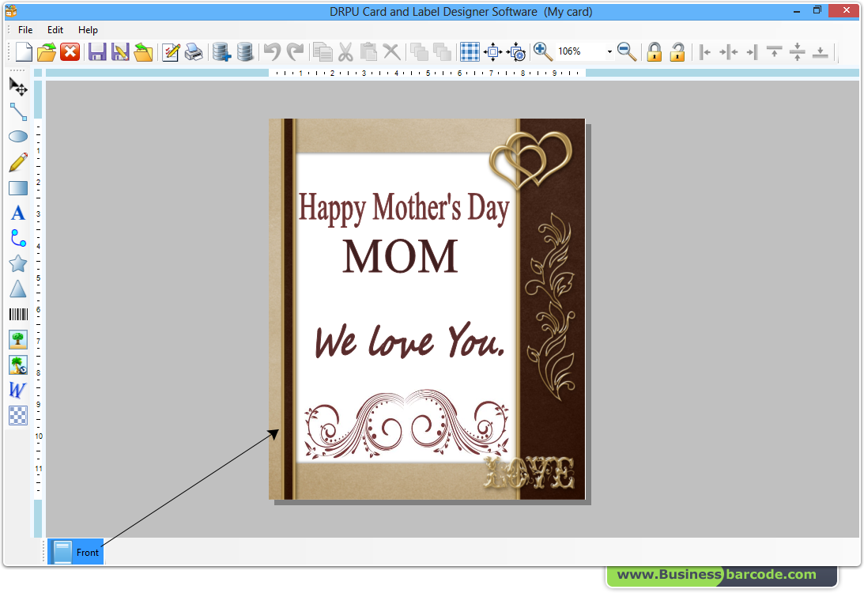Select the Text tool
The image size is (864, 593).
pyautogui.click(x=17, y=213)
